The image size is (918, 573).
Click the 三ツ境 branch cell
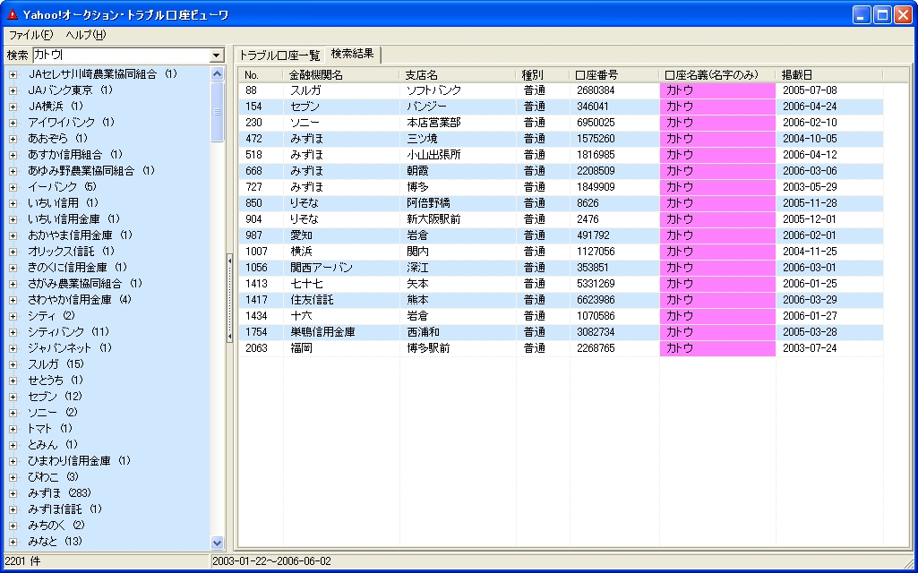[458, 139]
